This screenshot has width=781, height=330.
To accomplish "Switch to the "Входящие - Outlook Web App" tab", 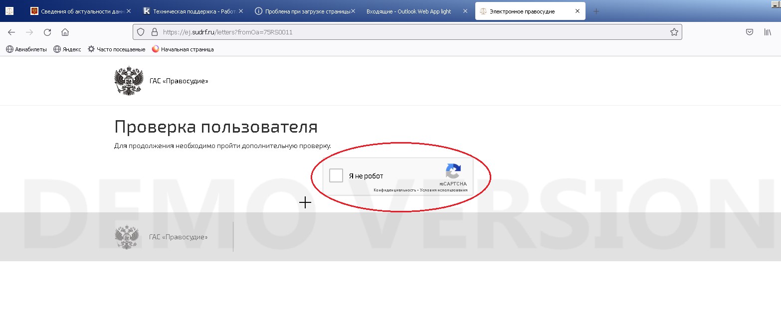I will tap(408, 11).
